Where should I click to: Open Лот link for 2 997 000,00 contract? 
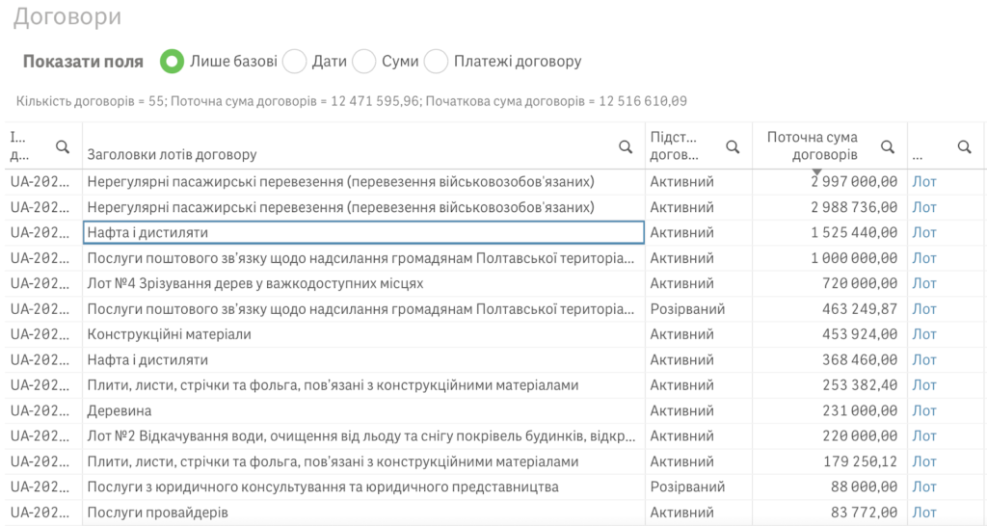click(x=924, y=181)
